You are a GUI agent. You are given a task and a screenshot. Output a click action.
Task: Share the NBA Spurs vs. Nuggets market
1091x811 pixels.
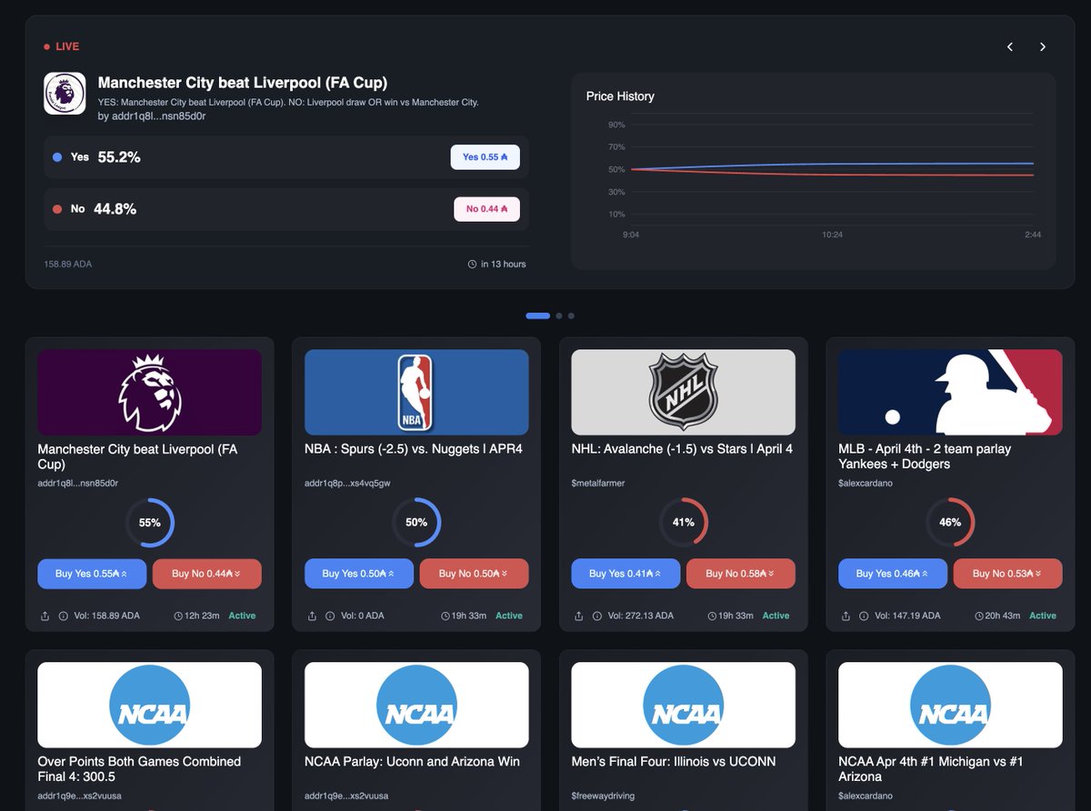tap(312, 616)
